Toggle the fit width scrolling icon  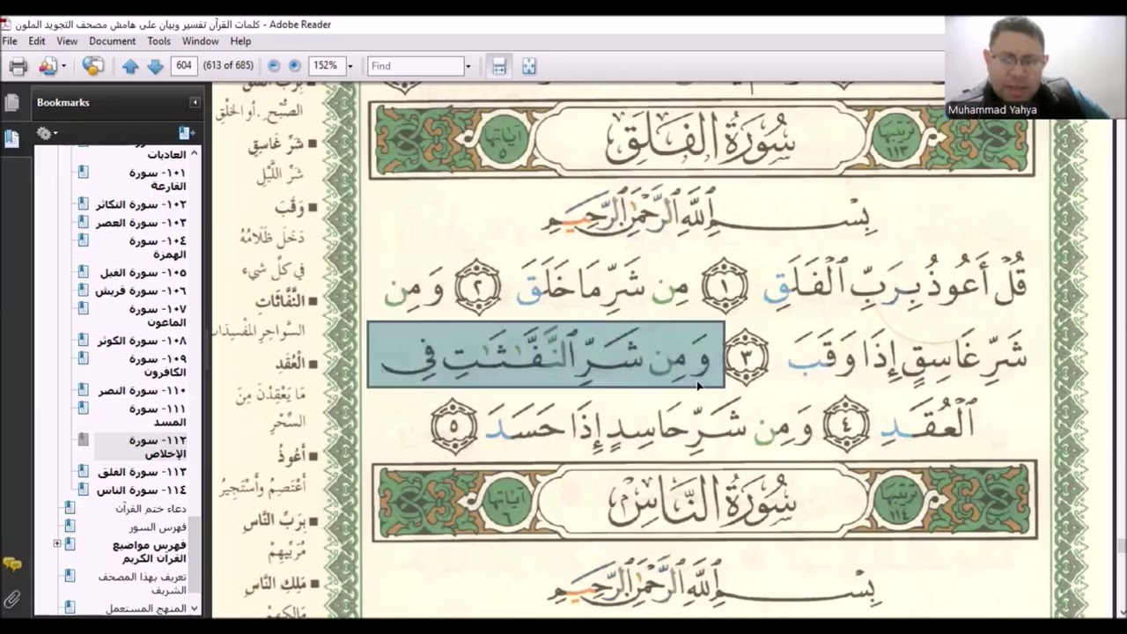tap(499, 66)
